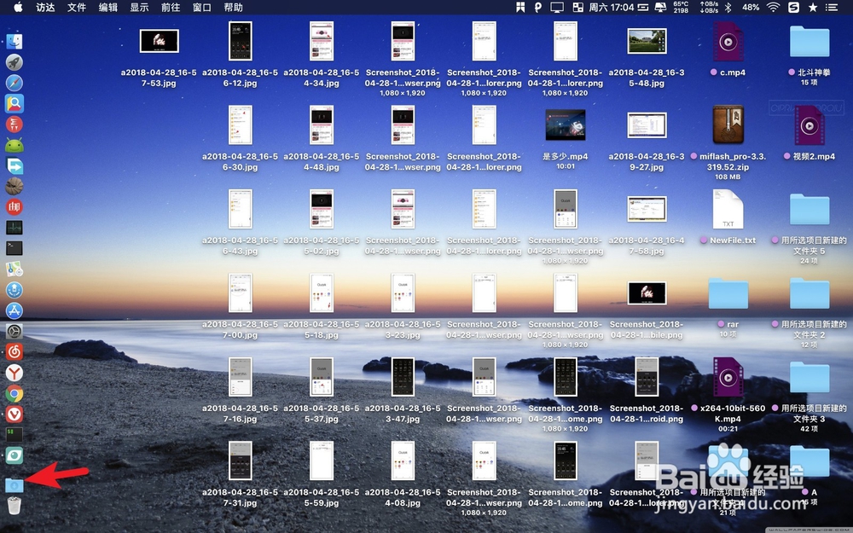Open the 文件 menu

tap(76, 8)
